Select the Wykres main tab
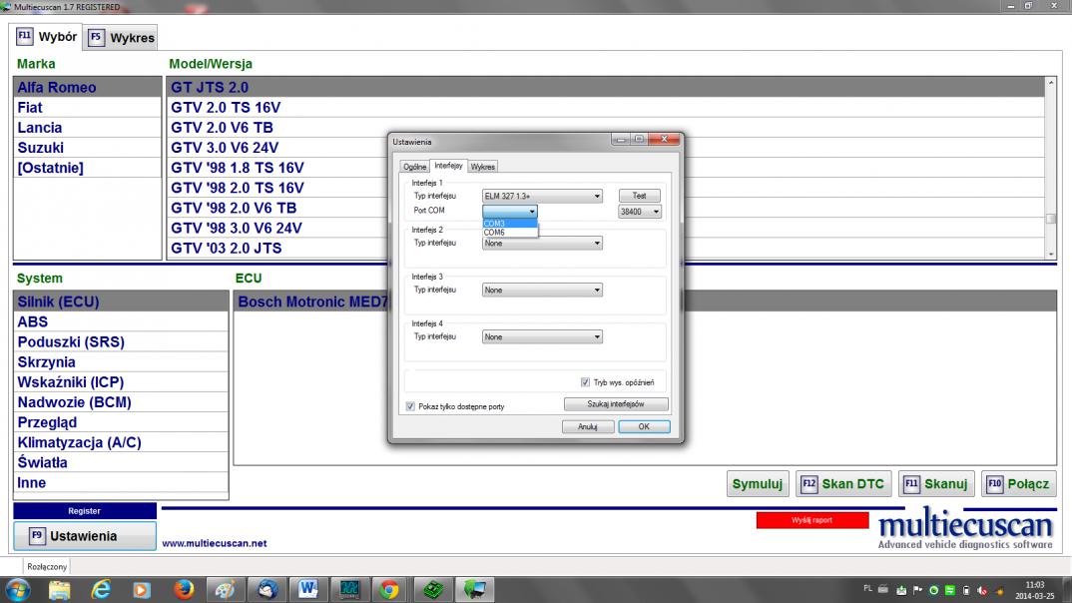This screenshot has height=603, width=1072. pos(121,38)
